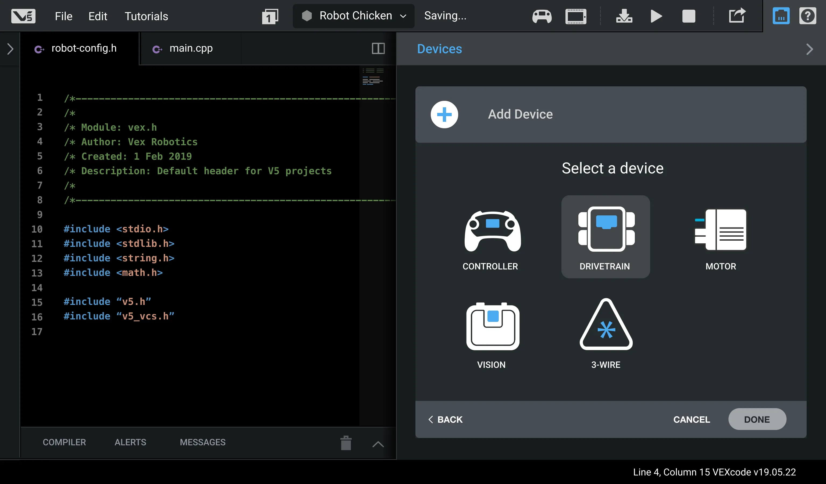Pick the Motor device icon
The width and height of the screenshot is (826, 484).
(x=720, y=230)
